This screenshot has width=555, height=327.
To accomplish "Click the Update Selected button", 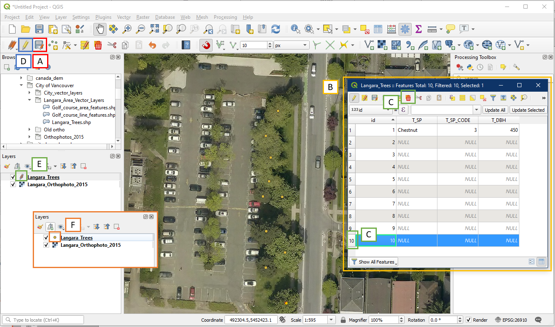I will point(528,110).
